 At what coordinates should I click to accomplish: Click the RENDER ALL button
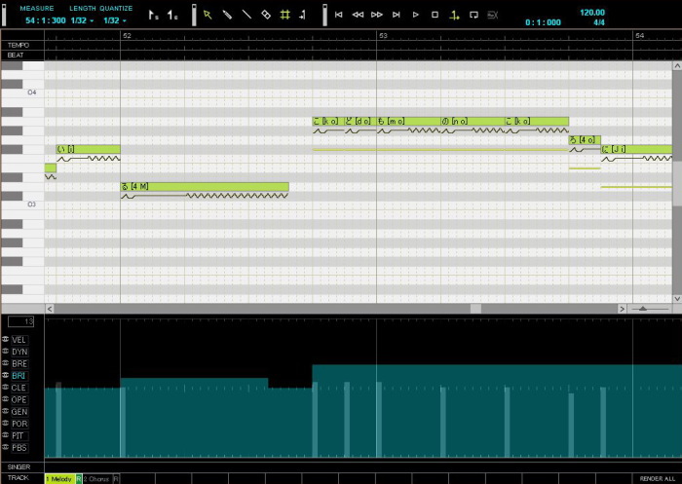click(x=658, y=478)
